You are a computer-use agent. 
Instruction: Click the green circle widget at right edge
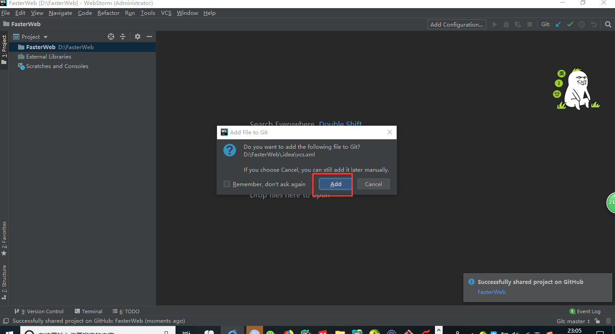click(611, 202)
